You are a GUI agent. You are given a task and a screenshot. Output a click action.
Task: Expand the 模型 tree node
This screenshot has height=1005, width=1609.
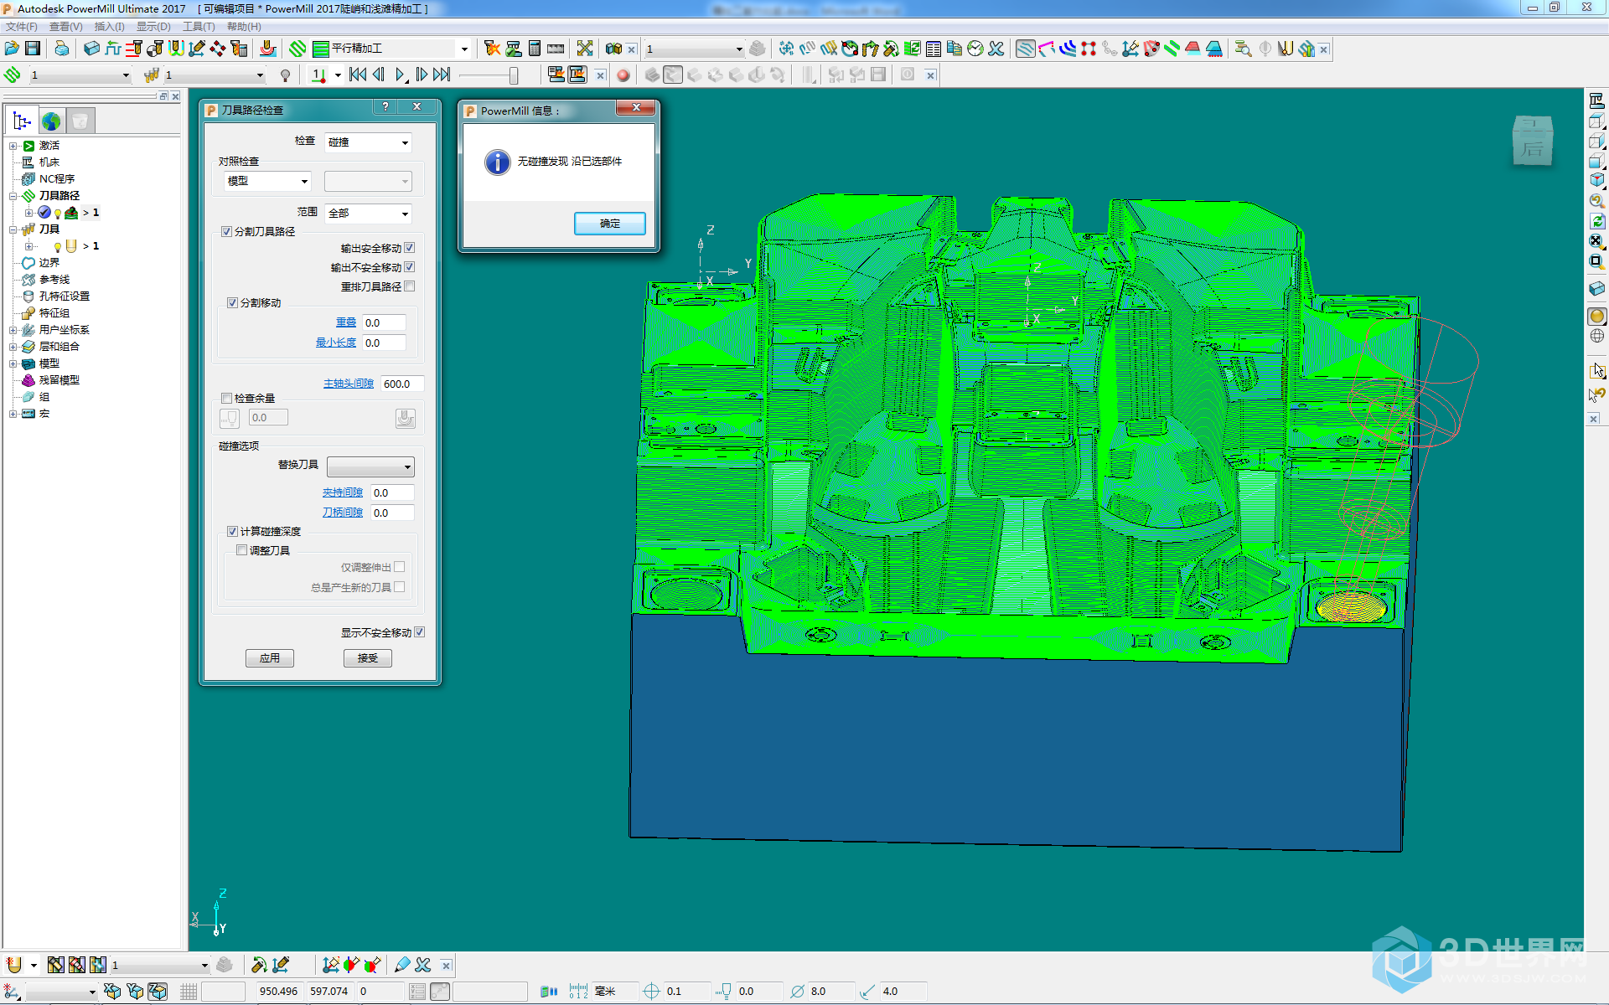(x=13, y=363)
